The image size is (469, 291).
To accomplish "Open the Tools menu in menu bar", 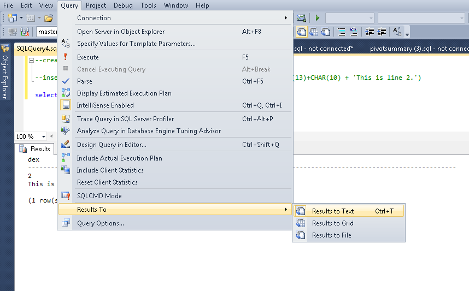I will coord(148,5).
